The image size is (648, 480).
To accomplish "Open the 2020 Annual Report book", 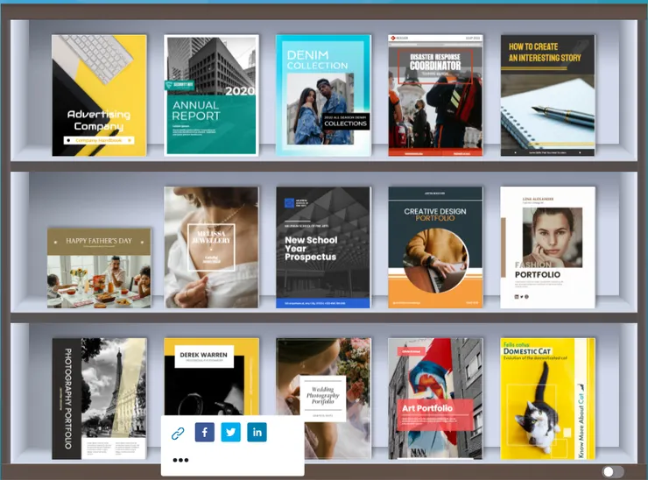I will tap(212, 95).
